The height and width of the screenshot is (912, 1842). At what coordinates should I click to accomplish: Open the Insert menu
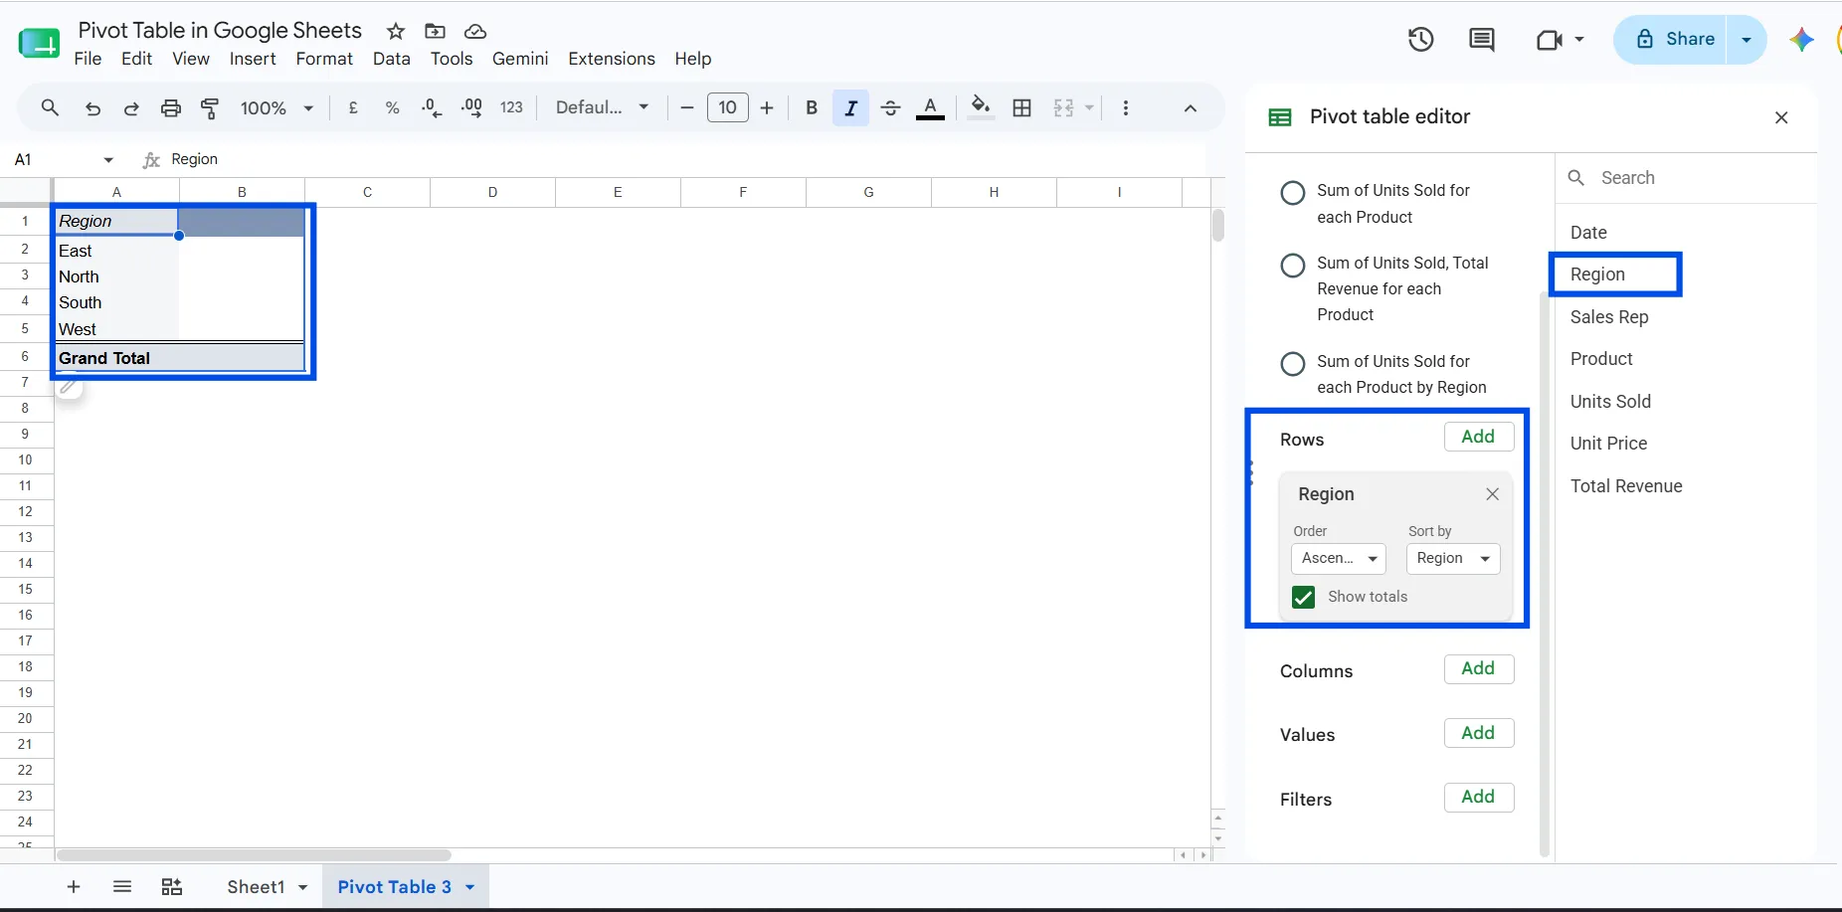click(253, 59)
